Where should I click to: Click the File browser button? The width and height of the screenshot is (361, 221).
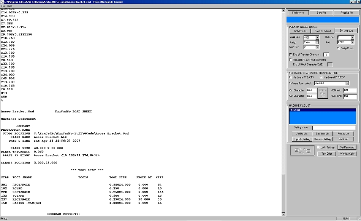point(298,13)
